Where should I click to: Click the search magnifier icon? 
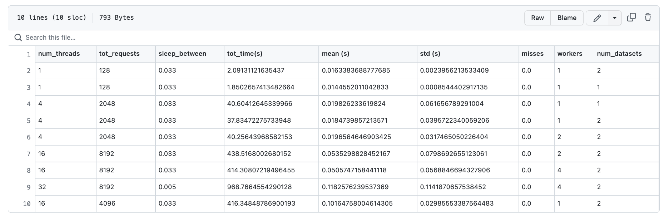pos(18,38)
